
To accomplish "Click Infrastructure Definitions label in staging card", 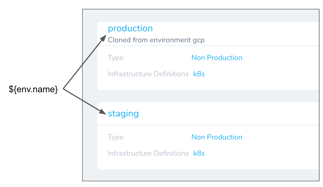I will click(148, 153).
